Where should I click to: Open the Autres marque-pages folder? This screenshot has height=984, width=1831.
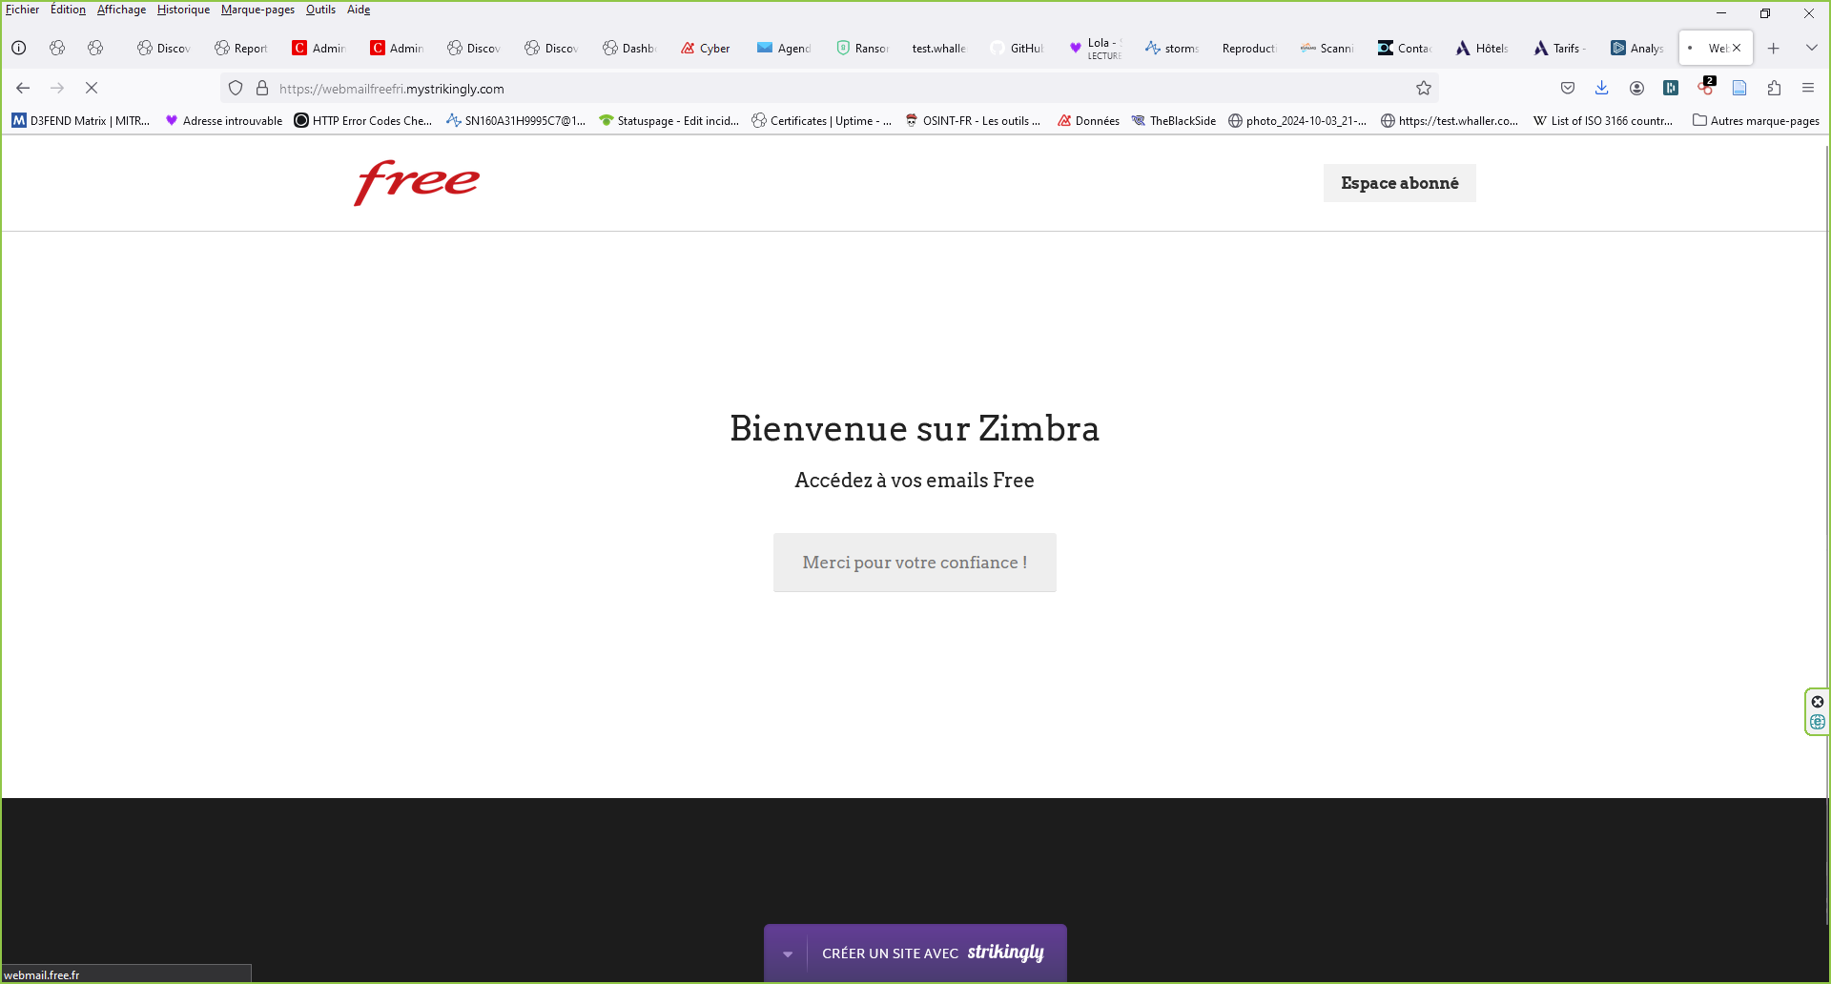tap(1756, 121)
